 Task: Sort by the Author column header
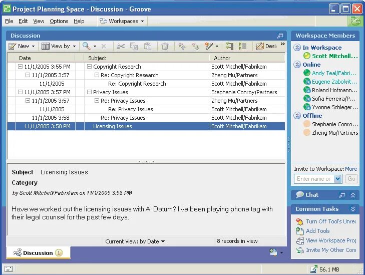pyautogui.click(x=247, y=58)
